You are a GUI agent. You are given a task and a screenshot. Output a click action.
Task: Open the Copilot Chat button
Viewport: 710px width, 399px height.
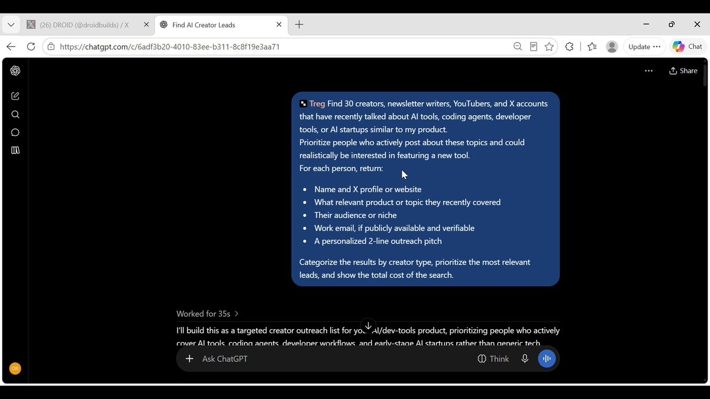(x=688, y=47)
